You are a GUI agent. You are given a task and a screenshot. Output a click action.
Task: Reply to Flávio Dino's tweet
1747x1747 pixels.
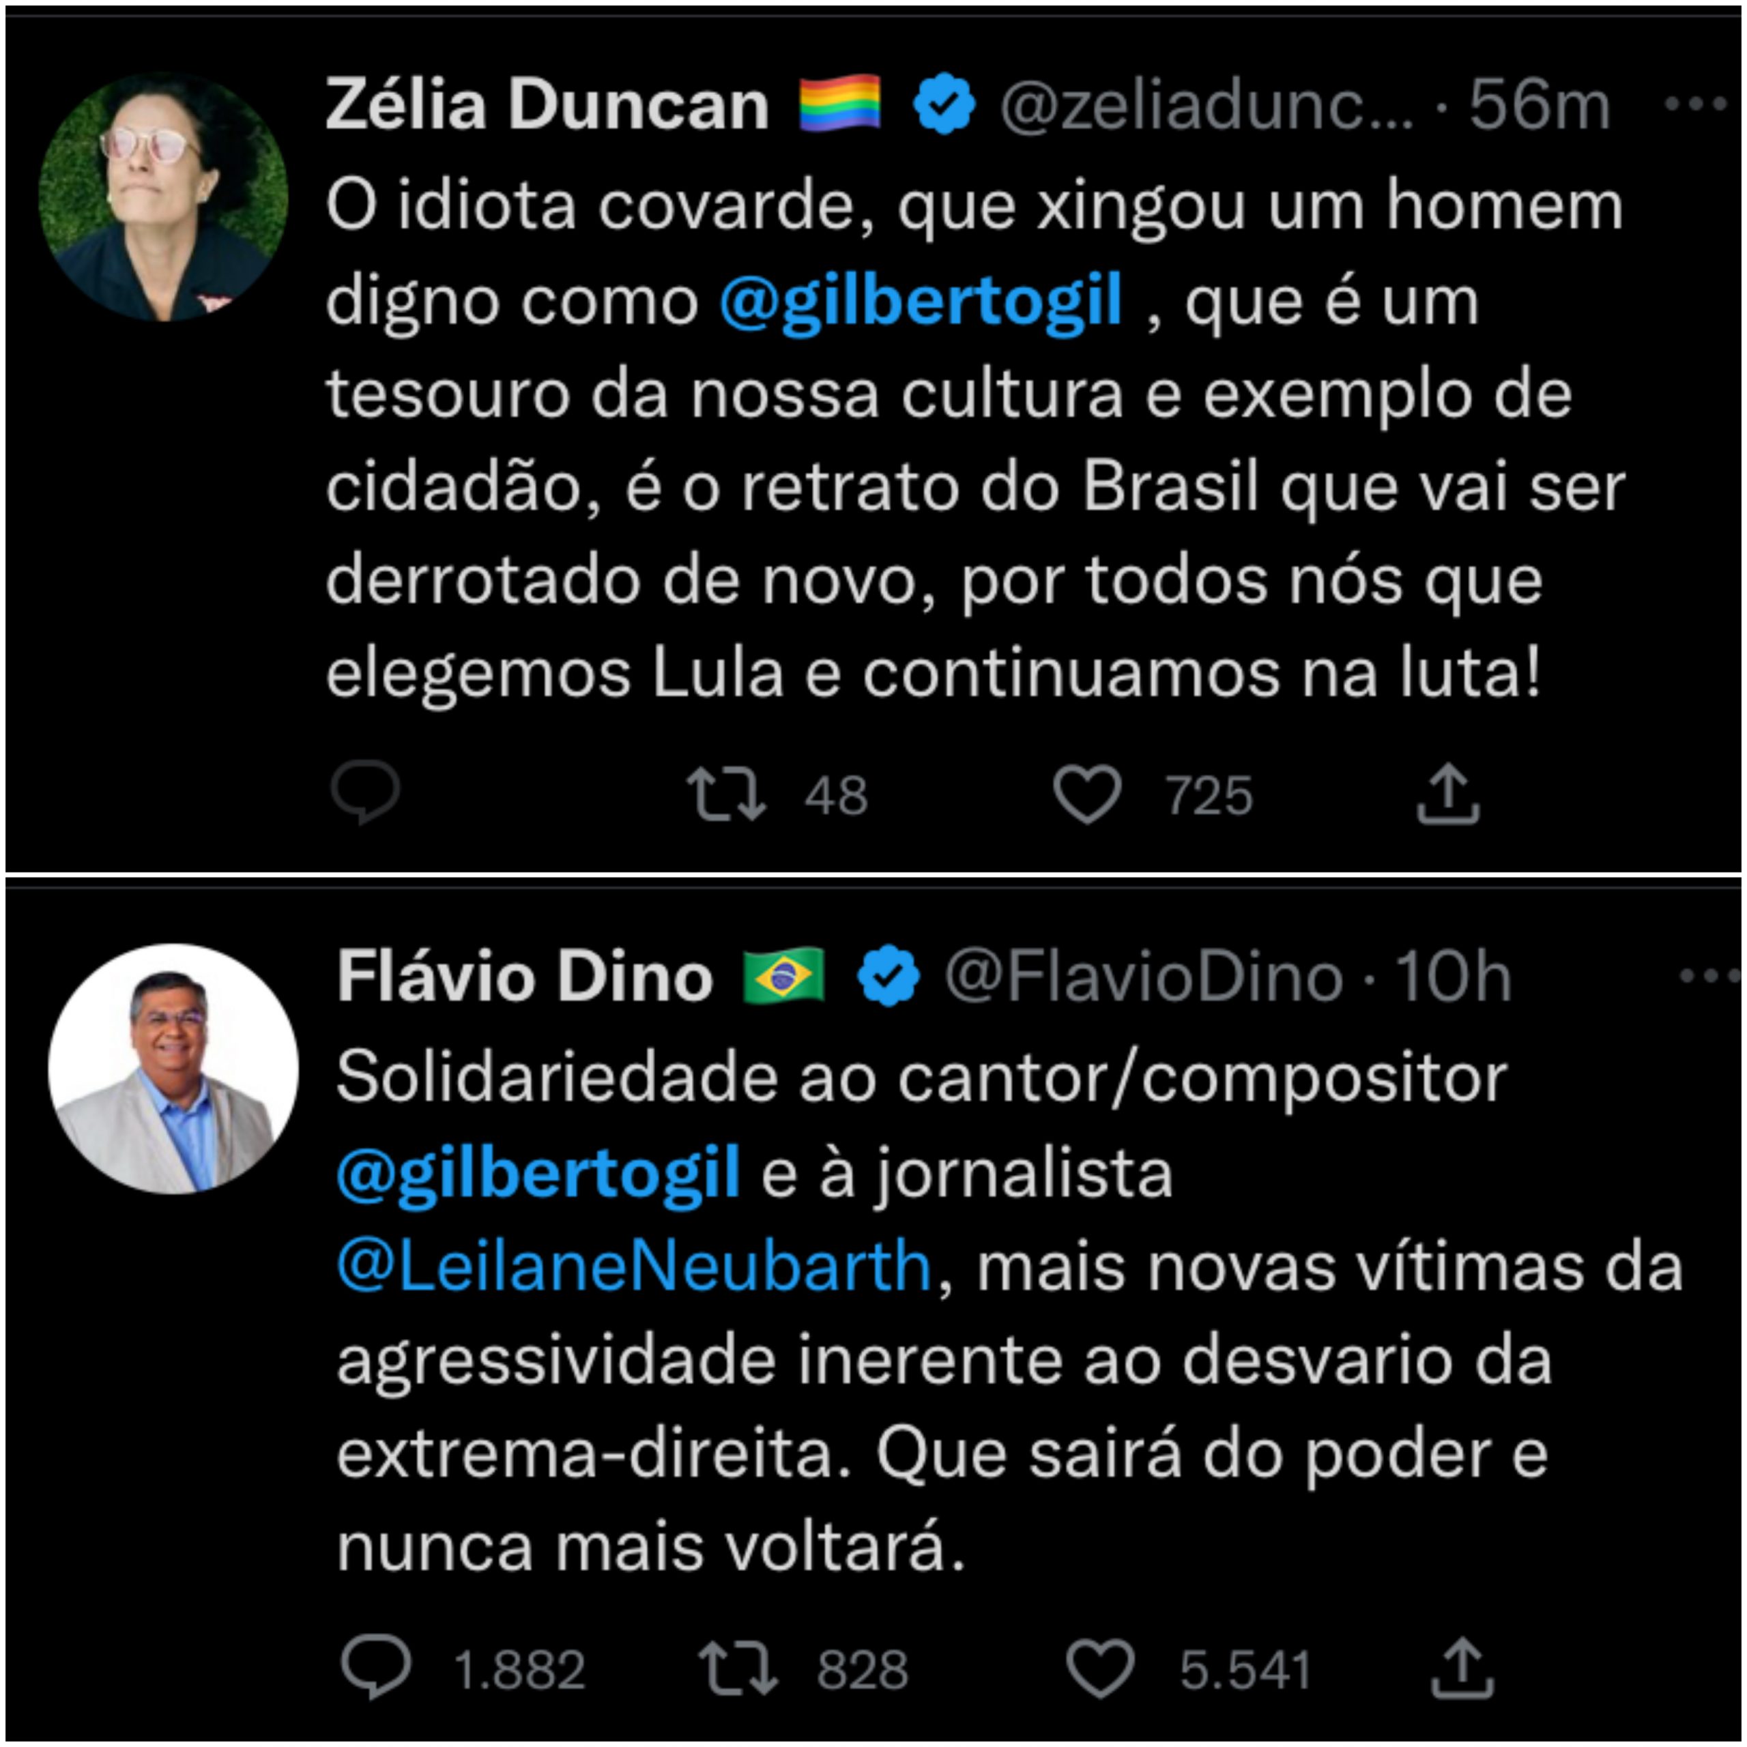click(x=376, y=1666)
